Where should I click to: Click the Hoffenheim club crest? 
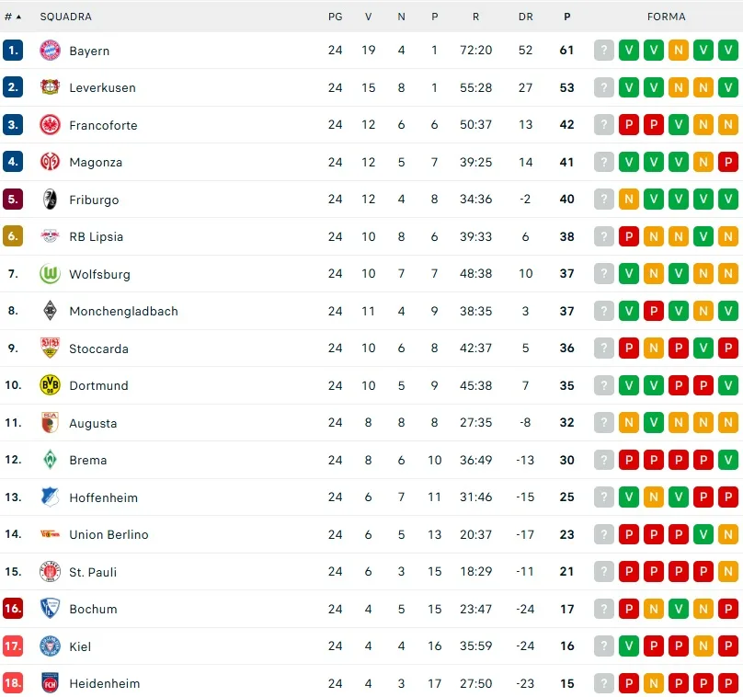[x=50, y=497]
